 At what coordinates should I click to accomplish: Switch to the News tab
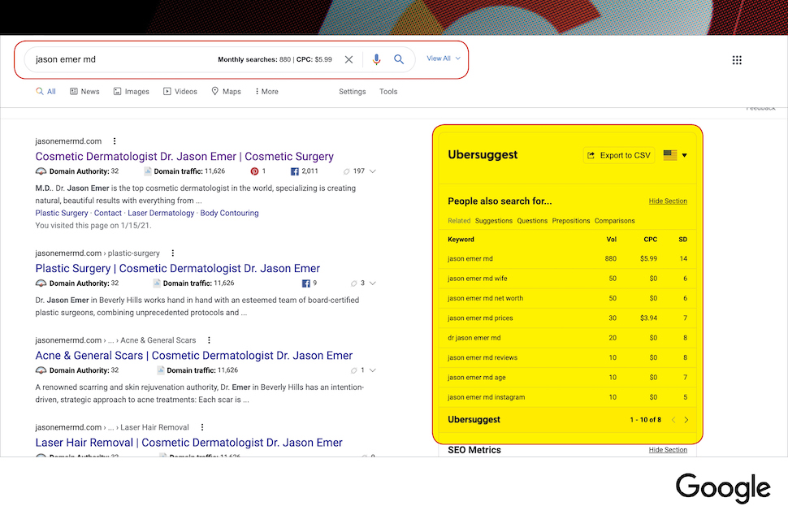(x=84, y=92)
